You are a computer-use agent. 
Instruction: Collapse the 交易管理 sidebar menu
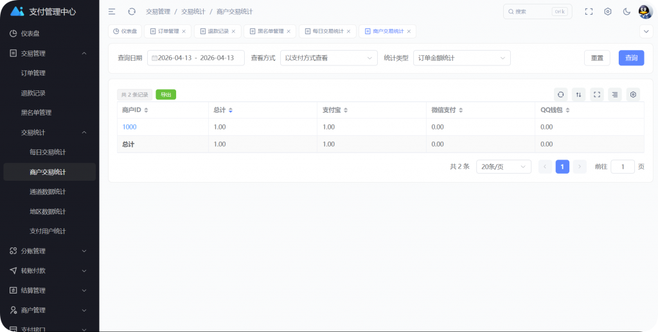coord(49,53)
